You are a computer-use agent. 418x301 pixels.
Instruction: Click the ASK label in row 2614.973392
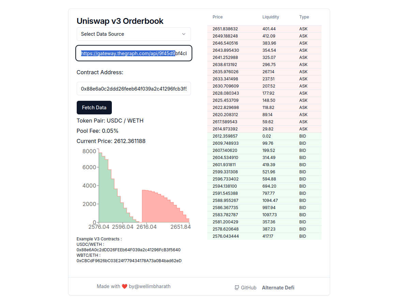(x=303, y=129)
